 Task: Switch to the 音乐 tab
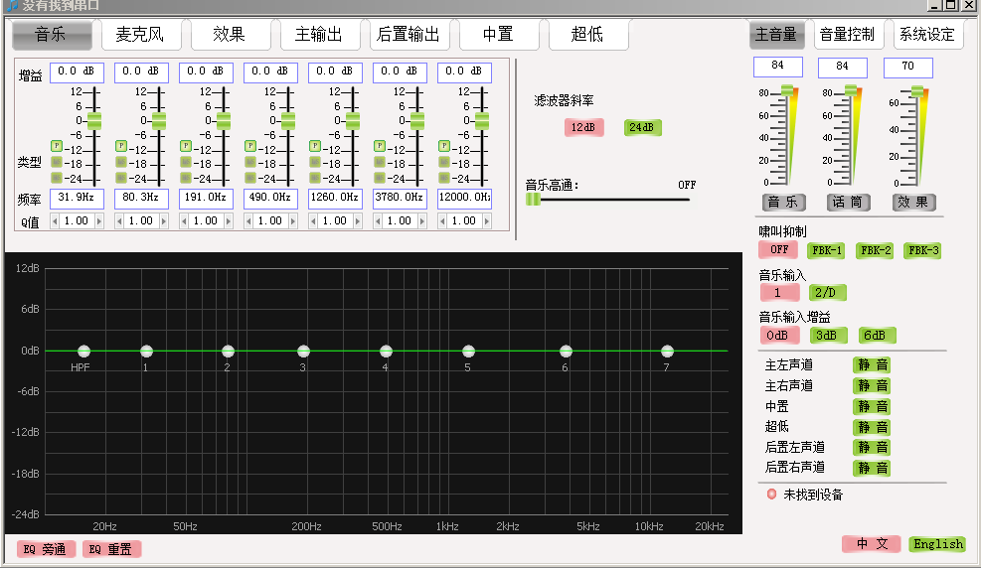(52, 35)
